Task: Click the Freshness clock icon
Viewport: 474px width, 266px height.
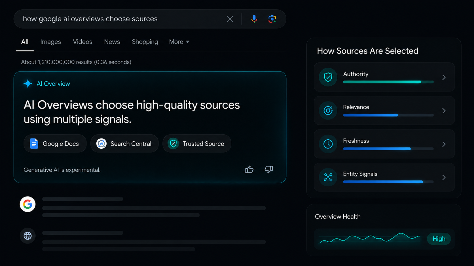Action: (x=328, y=144)
